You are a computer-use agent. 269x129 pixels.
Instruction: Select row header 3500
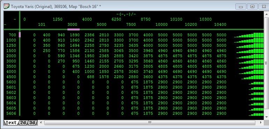[x=11, y=66]
